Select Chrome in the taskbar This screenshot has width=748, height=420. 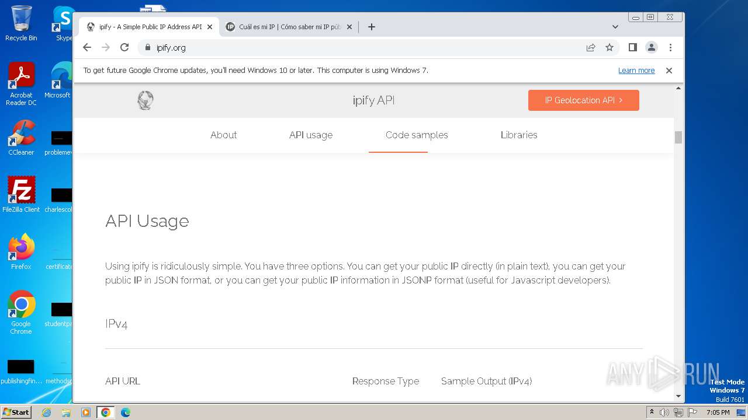tap(106, 412)
